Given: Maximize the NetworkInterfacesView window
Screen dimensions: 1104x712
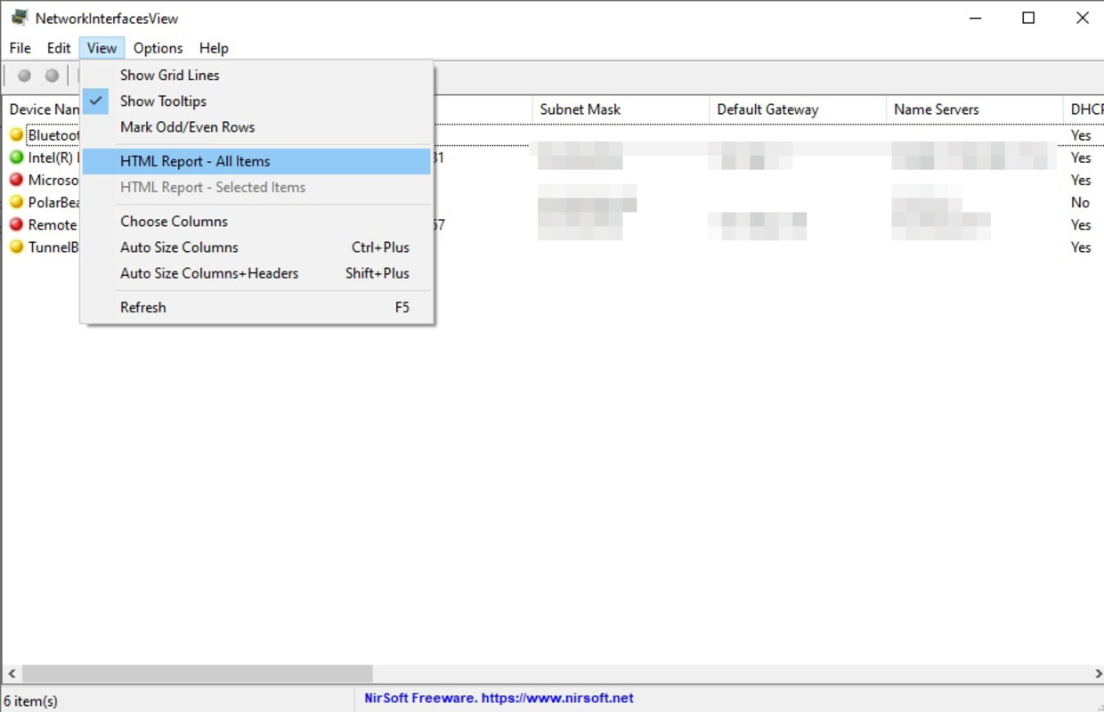Looking at the screenshot, I should tap(1028, 18).
